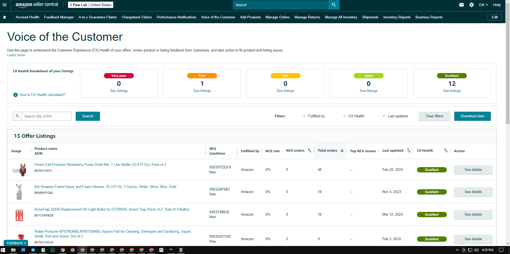Open Telegram from the taskbar
This screenshot has height=254, width=510.
(33, 250)
